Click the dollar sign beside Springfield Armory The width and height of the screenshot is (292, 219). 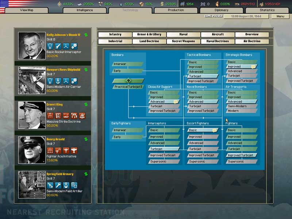pos(86,174)
